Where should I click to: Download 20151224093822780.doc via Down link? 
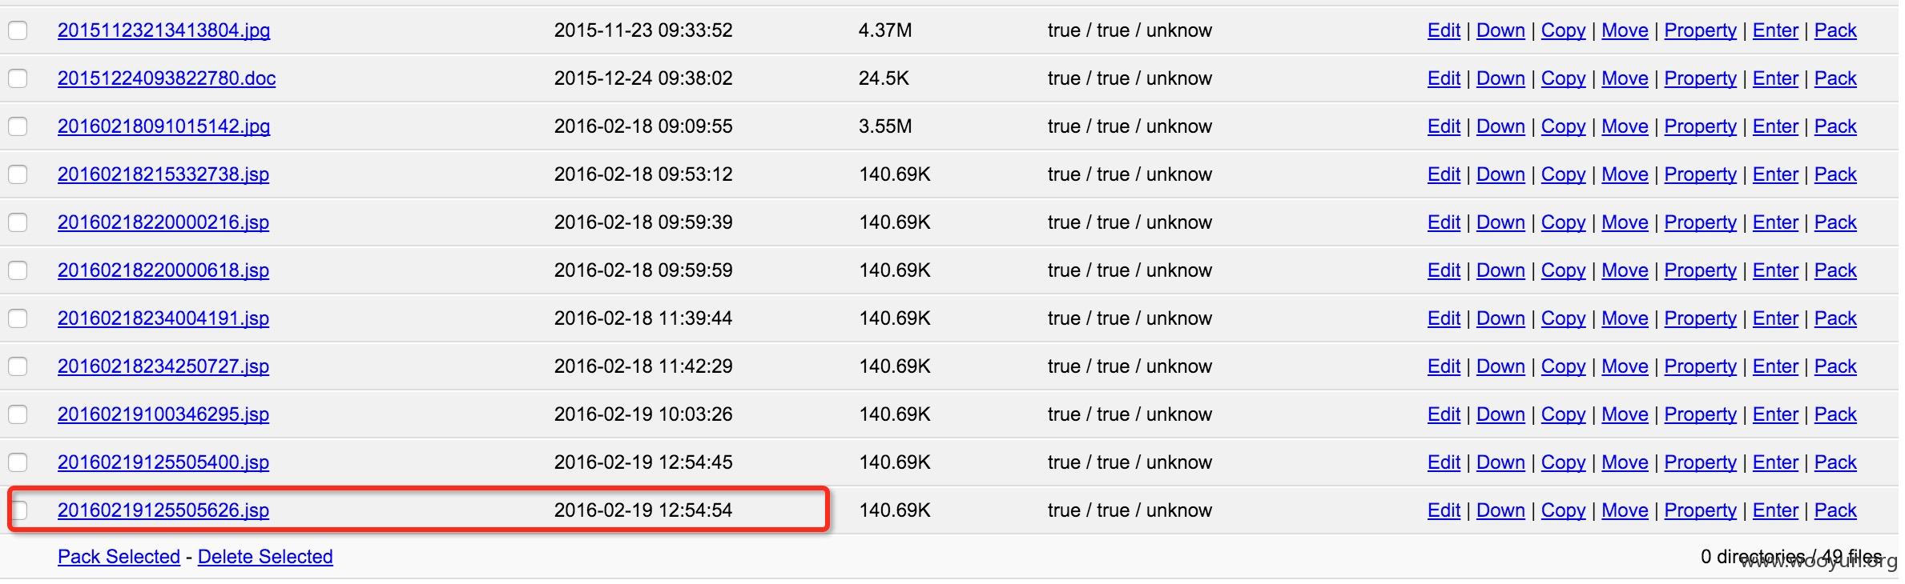[1500, 78]
